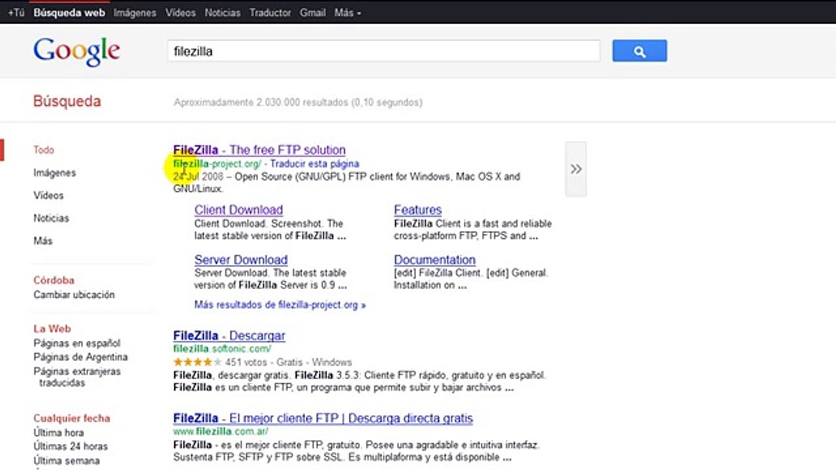This screenshot has width=836, height=470.
Task: Click the 451 votos text
Action: 247,362
